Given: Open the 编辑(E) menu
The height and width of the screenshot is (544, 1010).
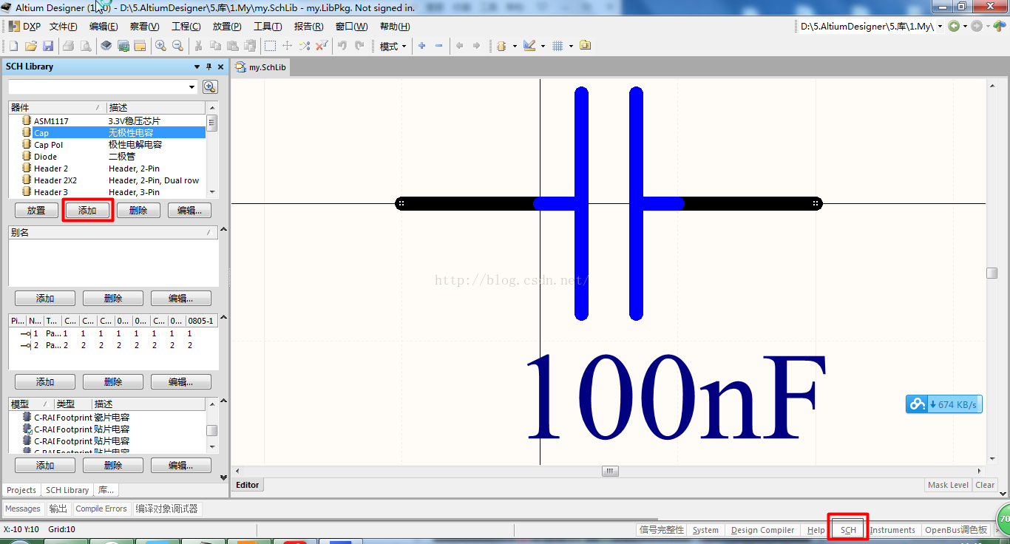Looking at the screenshot, I should point(104,27).
